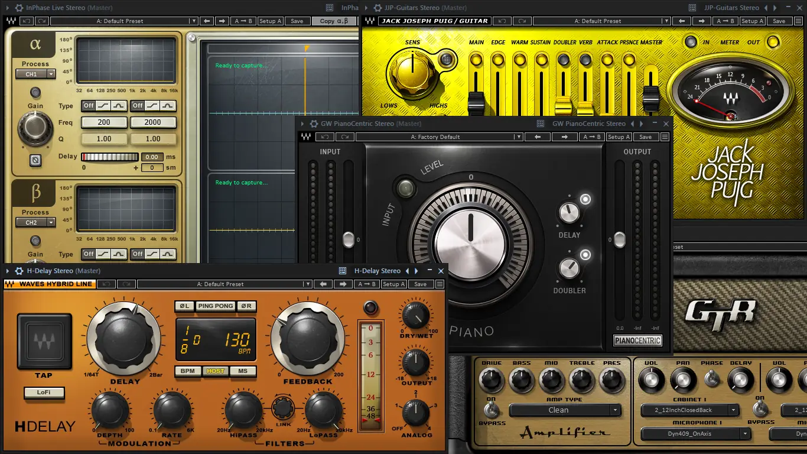
Task: Open the JJP-Guitars hamburger menu
Action: pos(799,21)
